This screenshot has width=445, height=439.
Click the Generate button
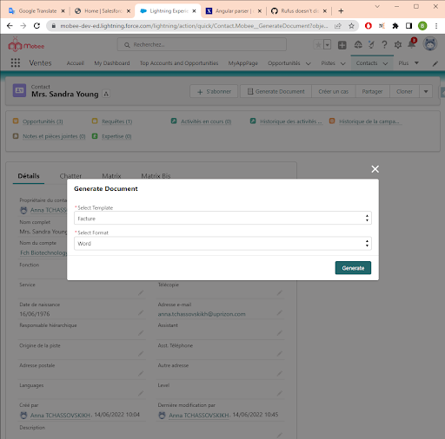tap(353, 268)
